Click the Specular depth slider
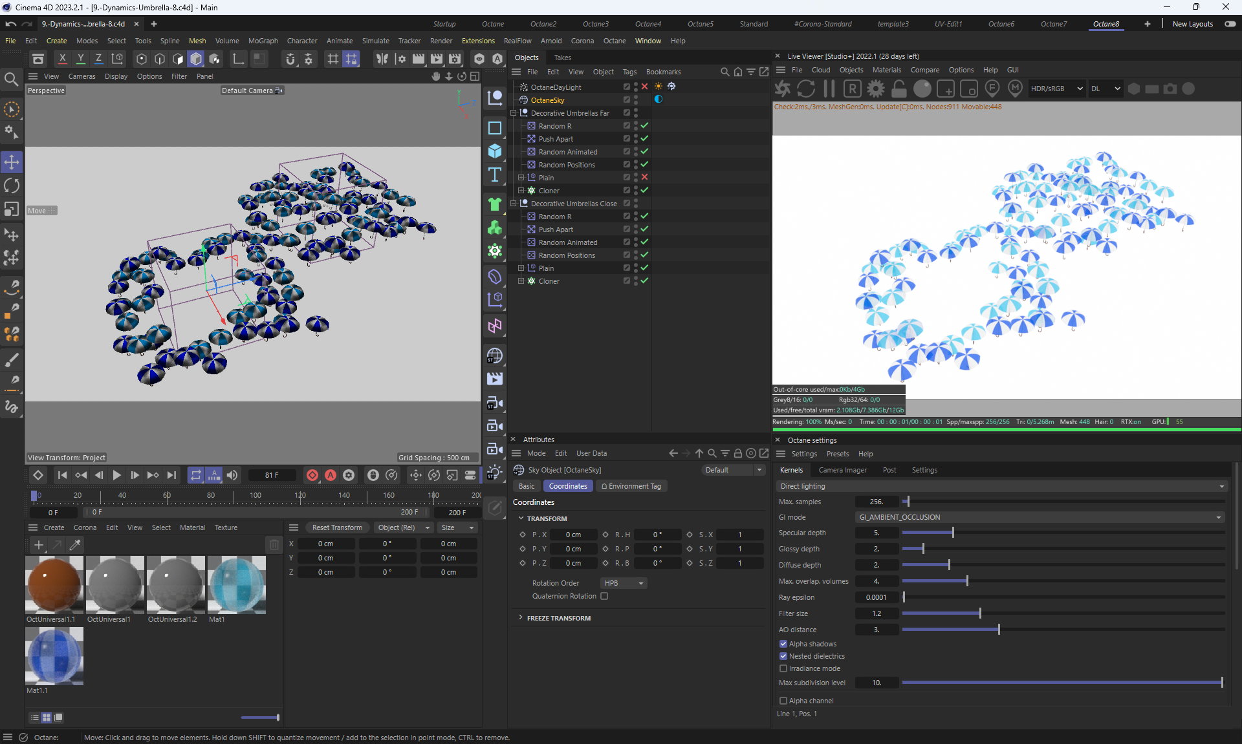The image size is (1242, 744). point(953,533)
